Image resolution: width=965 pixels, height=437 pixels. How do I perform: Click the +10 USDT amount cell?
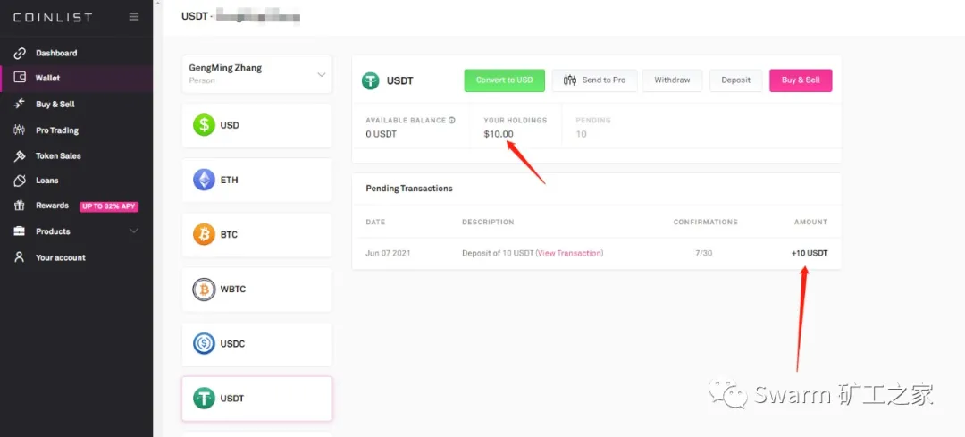coord(810,253)
